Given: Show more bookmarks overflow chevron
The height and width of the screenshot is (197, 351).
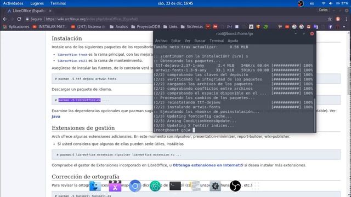Looking at the screenshot, I should [344, 27].
